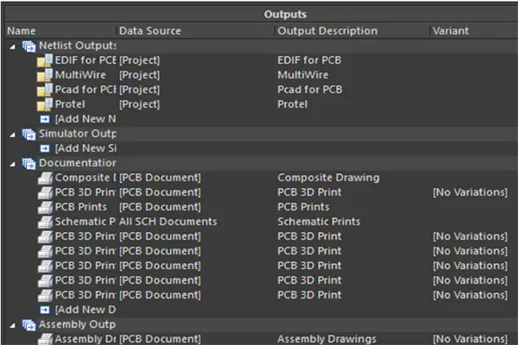Image resolution: width=518 pixels, height=345 pixels.
Task: Click the EDIF for PCB netlist folder icon
Action: tap(44, 60)
